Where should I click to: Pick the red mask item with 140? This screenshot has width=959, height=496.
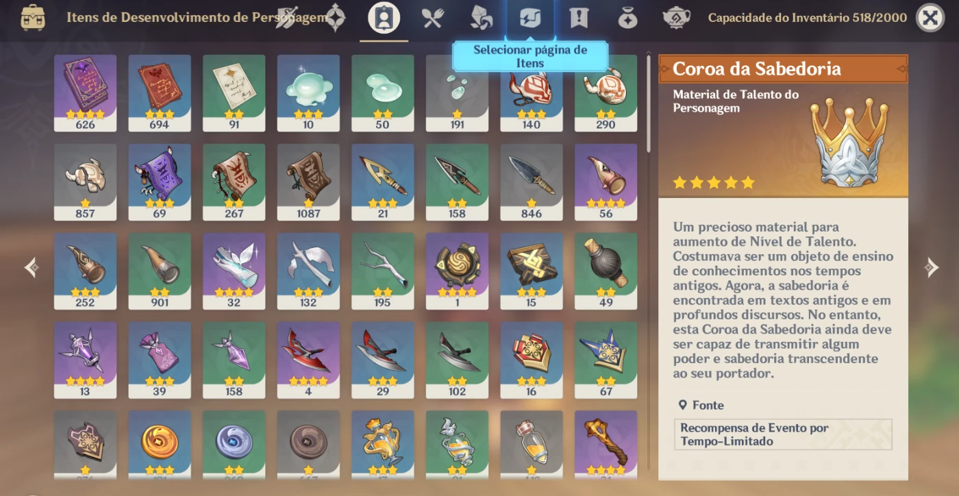coord(532,93)
